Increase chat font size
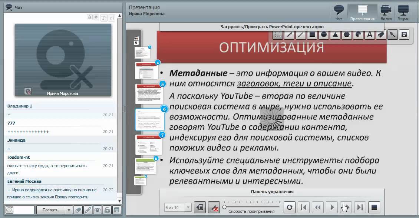 (104, 18)
